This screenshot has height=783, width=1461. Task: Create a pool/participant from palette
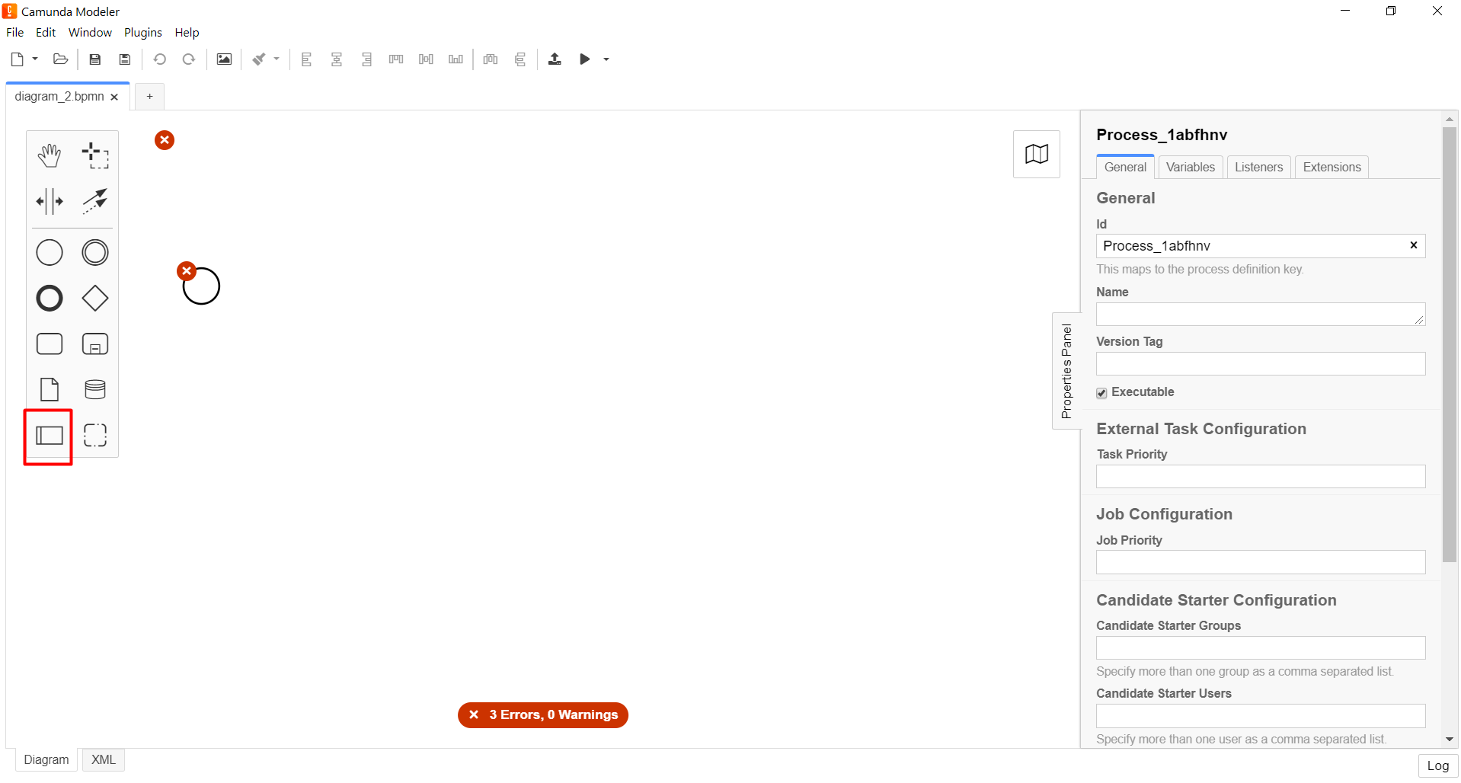click(x=50, y=436)
